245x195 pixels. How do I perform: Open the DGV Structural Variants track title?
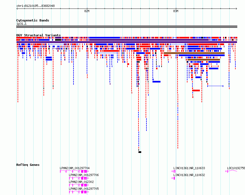[x=39, y=35]
